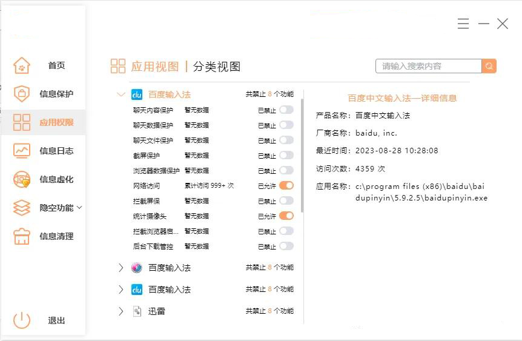This screenshot has height=341, width=522.
Task: Open 信息清理 in sidebar
Action: [56, 236]
